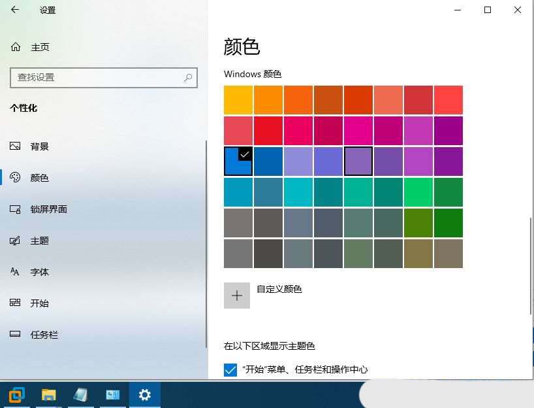Select 开始 in the personalization sidebar

[x=39, y=303]
